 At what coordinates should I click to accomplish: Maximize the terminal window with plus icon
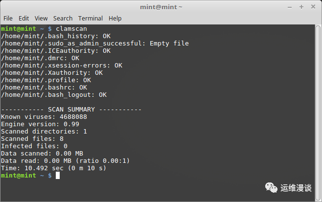click(x=301, y=7)
